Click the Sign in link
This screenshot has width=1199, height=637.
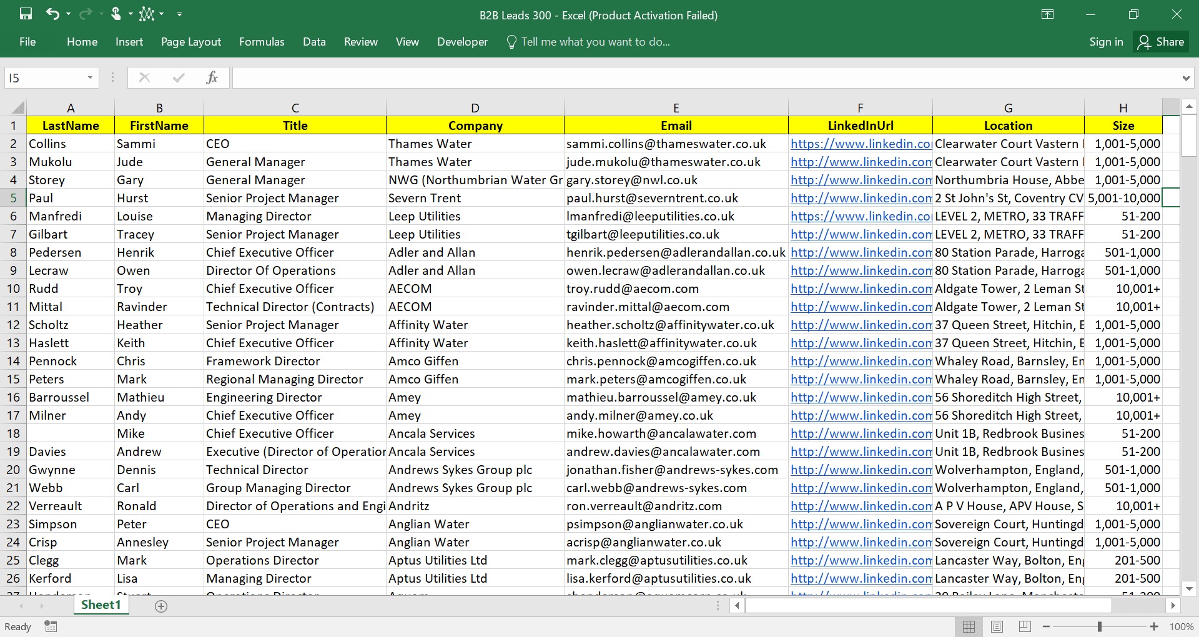pos(1105,41)
